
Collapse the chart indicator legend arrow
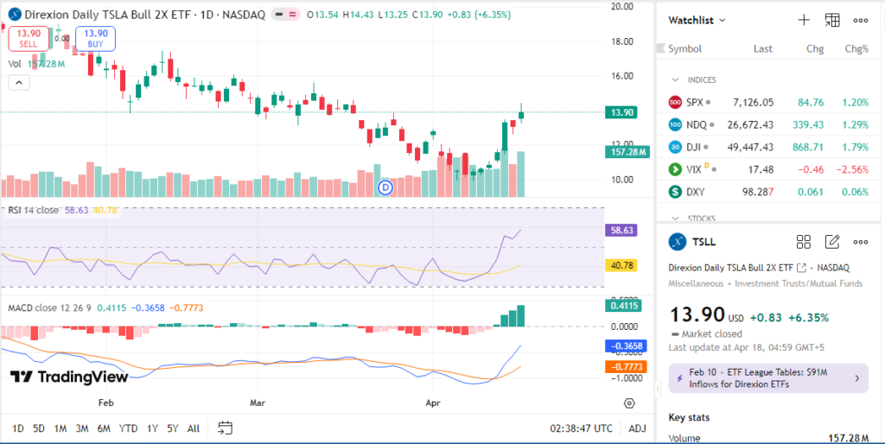pyautogui.click(x=19, y=82)
